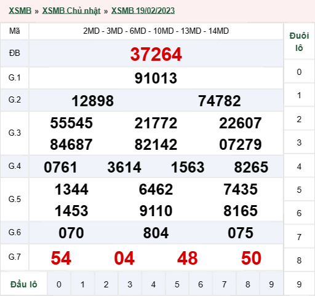Viewport: 315px width, 296px height.
Task: Open the XSMB Chủ nhật link
Action: [x=71, y=10]
